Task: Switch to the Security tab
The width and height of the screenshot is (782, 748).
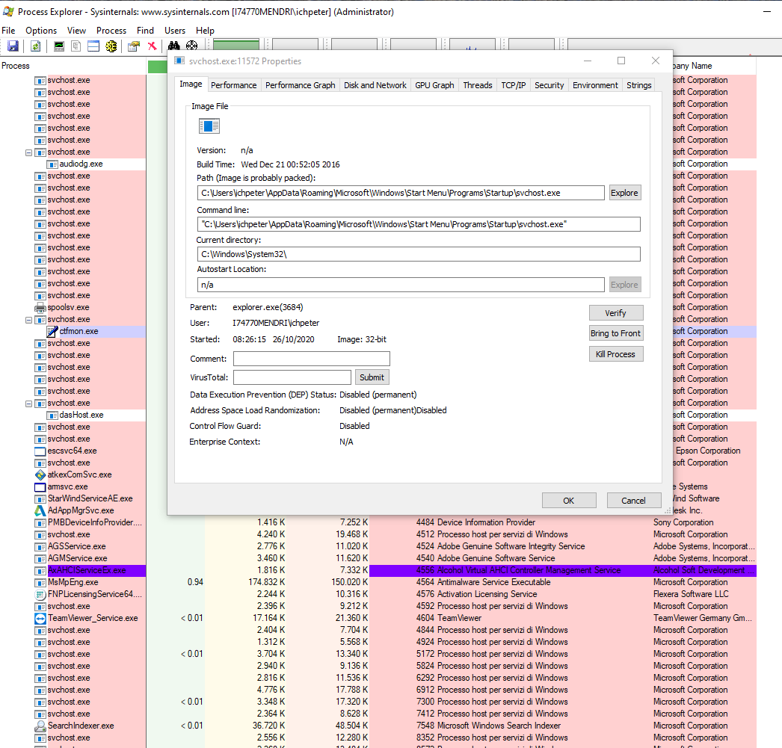Action: pyautogui.click(x=549, y=85)
